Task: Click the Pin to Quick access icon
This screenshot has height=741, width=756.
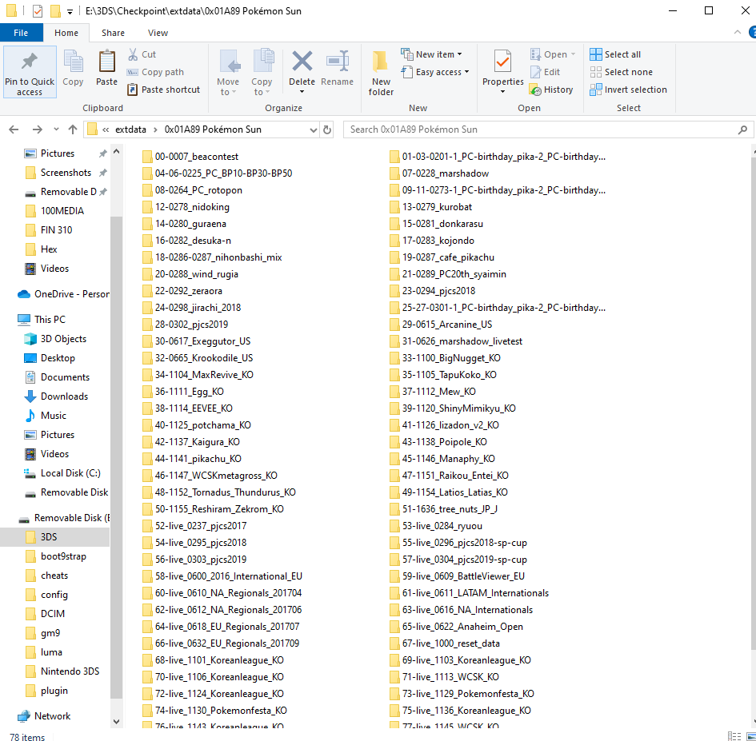Action: tap(30, 72)
